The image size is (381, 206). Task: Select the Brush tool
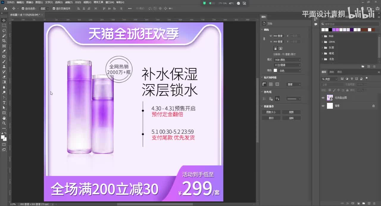coord(4,61)
